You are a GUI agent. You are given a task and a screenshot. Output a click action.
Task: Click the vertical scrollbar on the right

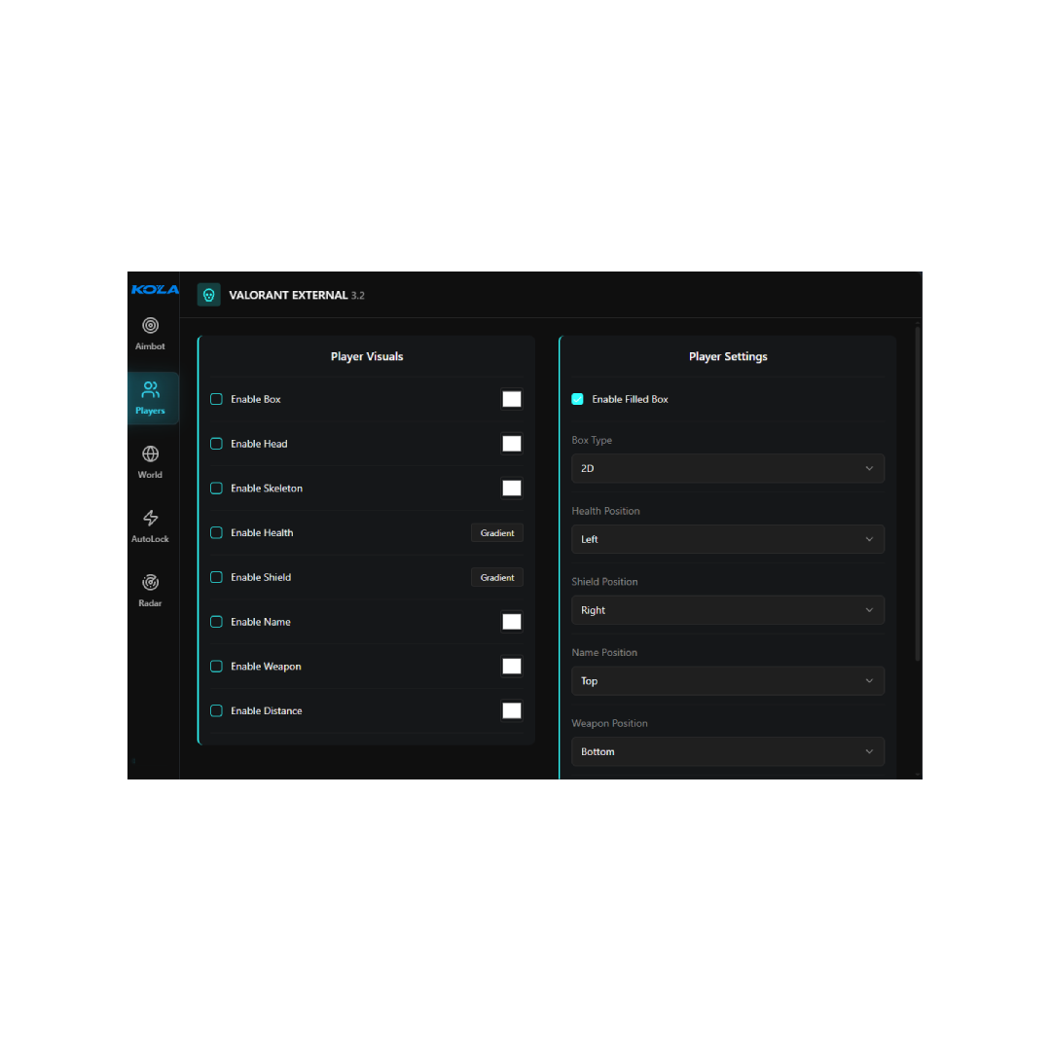(917, 496)
